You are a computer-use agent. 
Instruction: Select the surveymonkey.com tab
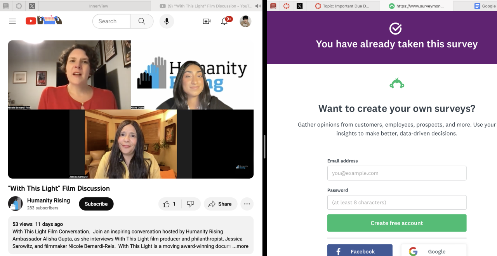[416, 6]
